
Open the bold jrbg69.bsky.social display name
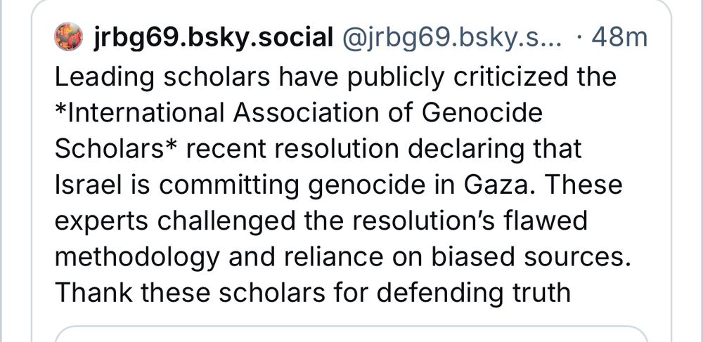coord(213,38)
